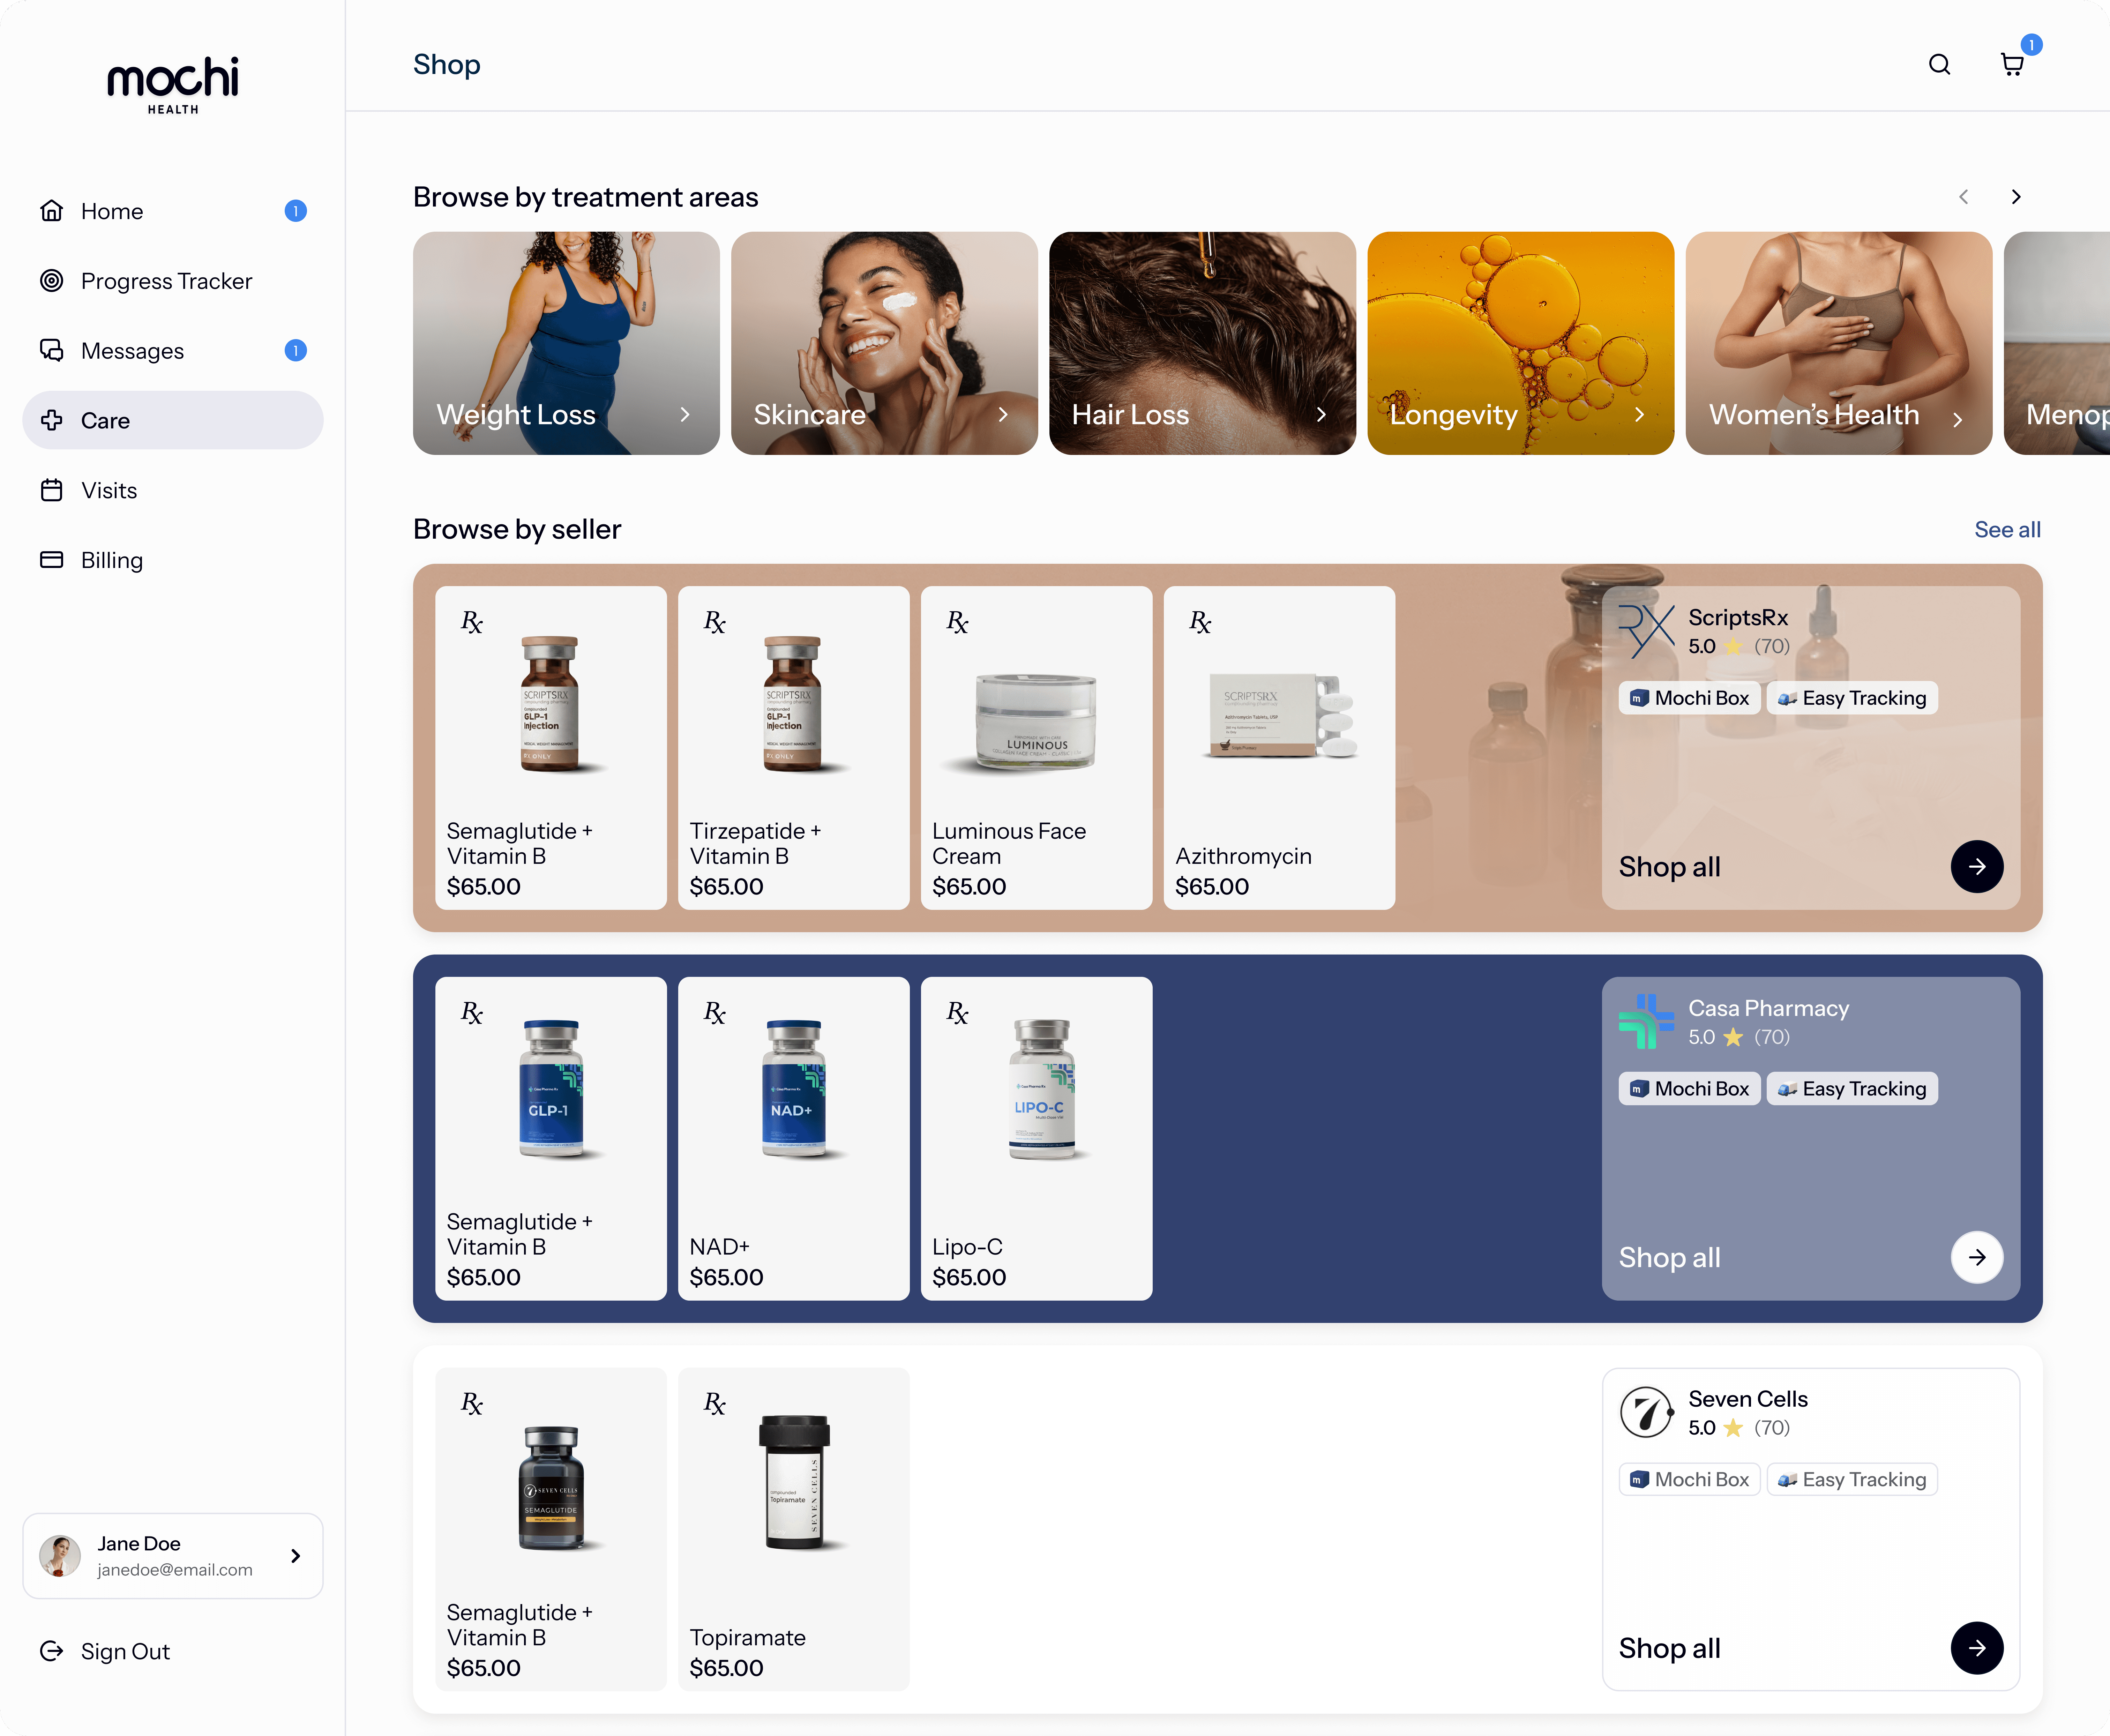Show previous treatment areas with left chevron
This screenshot has height=1736, width=2110.
pos(1963,197)
